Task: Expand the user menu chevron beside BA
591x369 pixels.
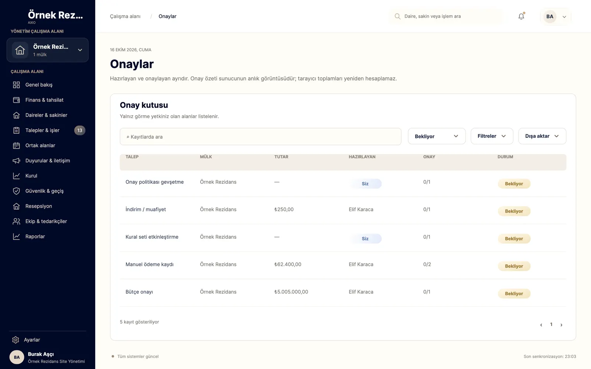Action: (x=564, y=17)
